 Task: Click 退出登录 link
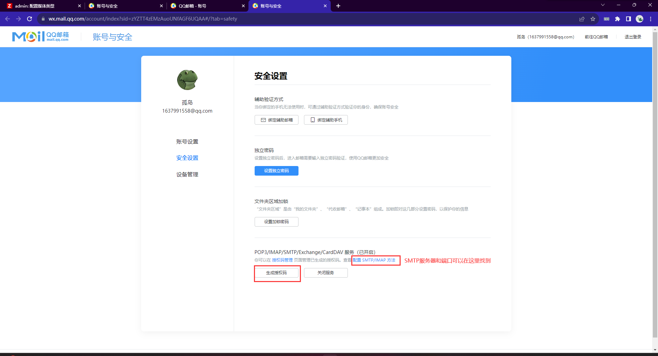[x=633, y=37]
